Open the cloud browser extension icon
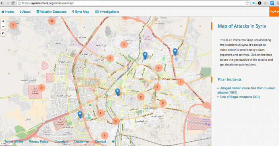The image size is (279, 146). click(253, 3)
